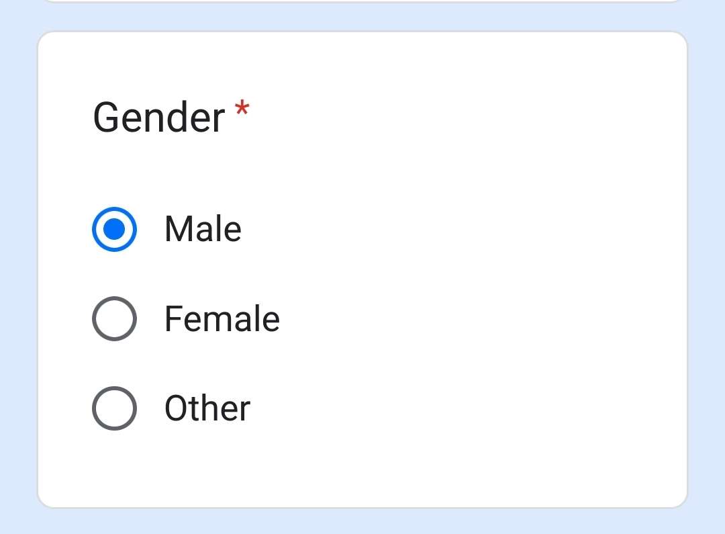Select the Female radio button
The height and width of the screenshot is (534, 725).
coord(114,318)
